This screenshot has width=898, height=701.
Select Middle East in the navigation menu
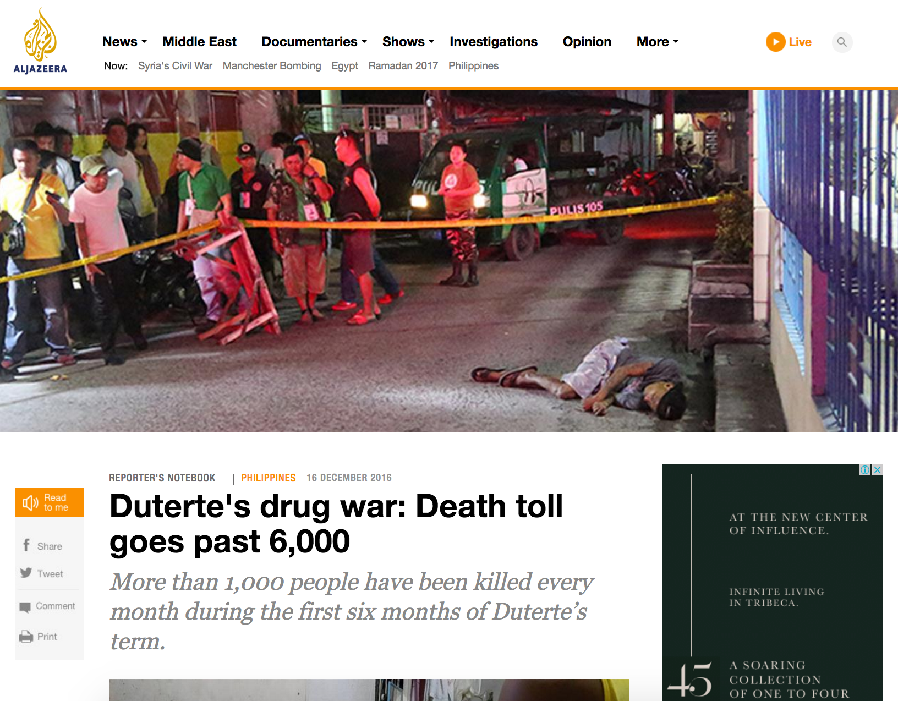[x=199, y=42]
